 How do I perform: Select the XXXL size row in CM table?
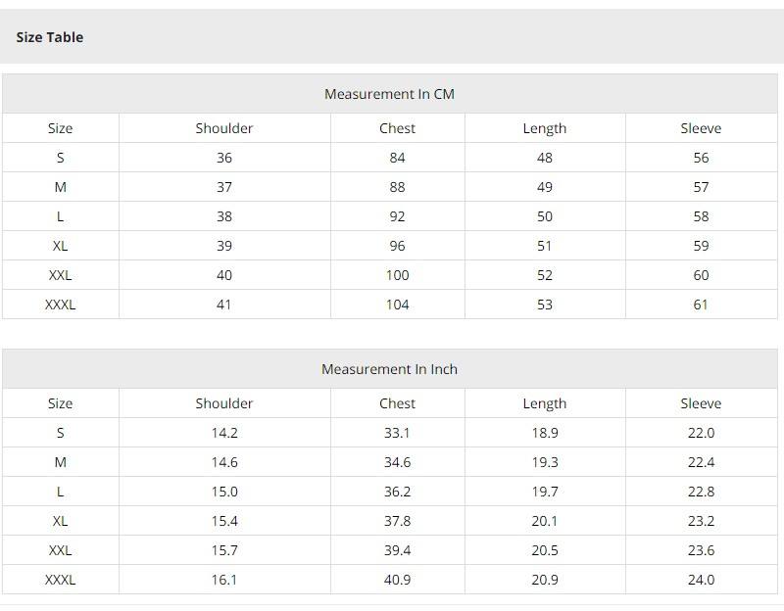[60, 305]
